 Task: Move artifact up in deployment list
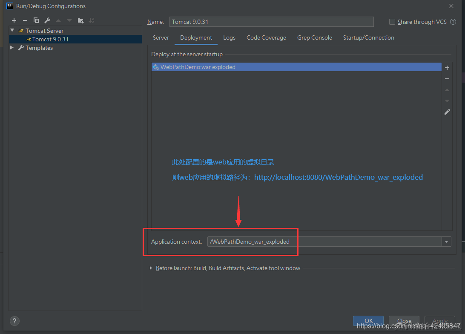point(447,90)
